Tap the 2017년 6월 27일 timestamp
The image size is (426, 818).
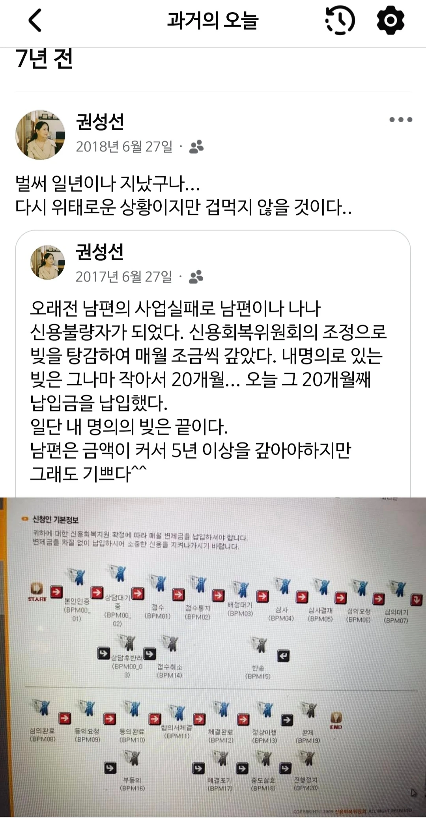(x=124, y=277)
